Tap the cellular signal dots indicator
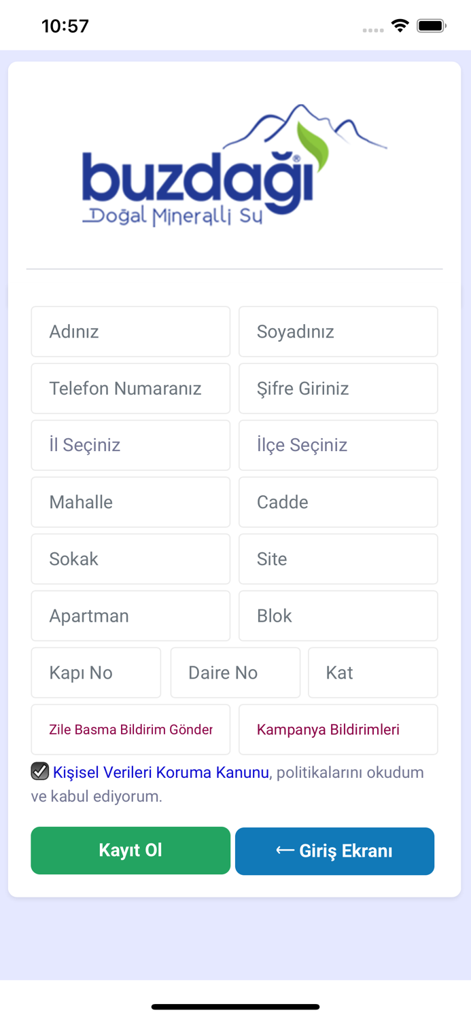 (x=374, y=29)
